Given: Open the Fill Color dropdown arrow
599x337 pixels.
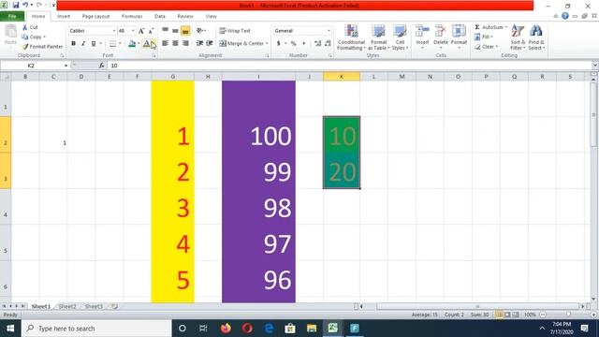Looking at the screenshot, I should click(x=139, y=44).
